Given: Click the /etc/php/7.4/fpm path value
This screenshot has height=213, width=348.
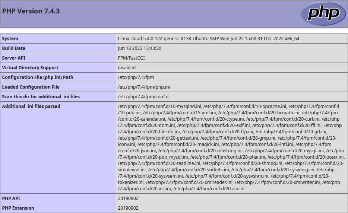Looking at the screenshot, I should coord(136,77).
